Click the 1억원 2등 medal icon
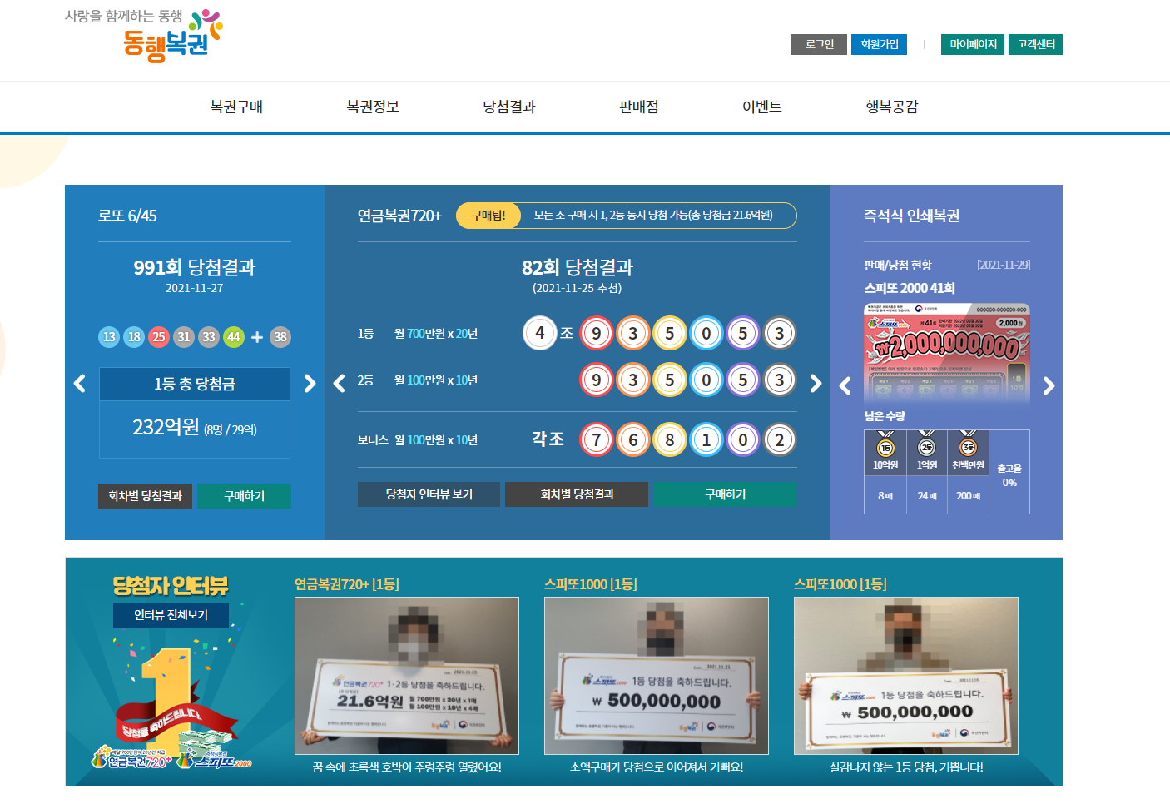This screenshot has height=804, width=1170. point(927,444)
